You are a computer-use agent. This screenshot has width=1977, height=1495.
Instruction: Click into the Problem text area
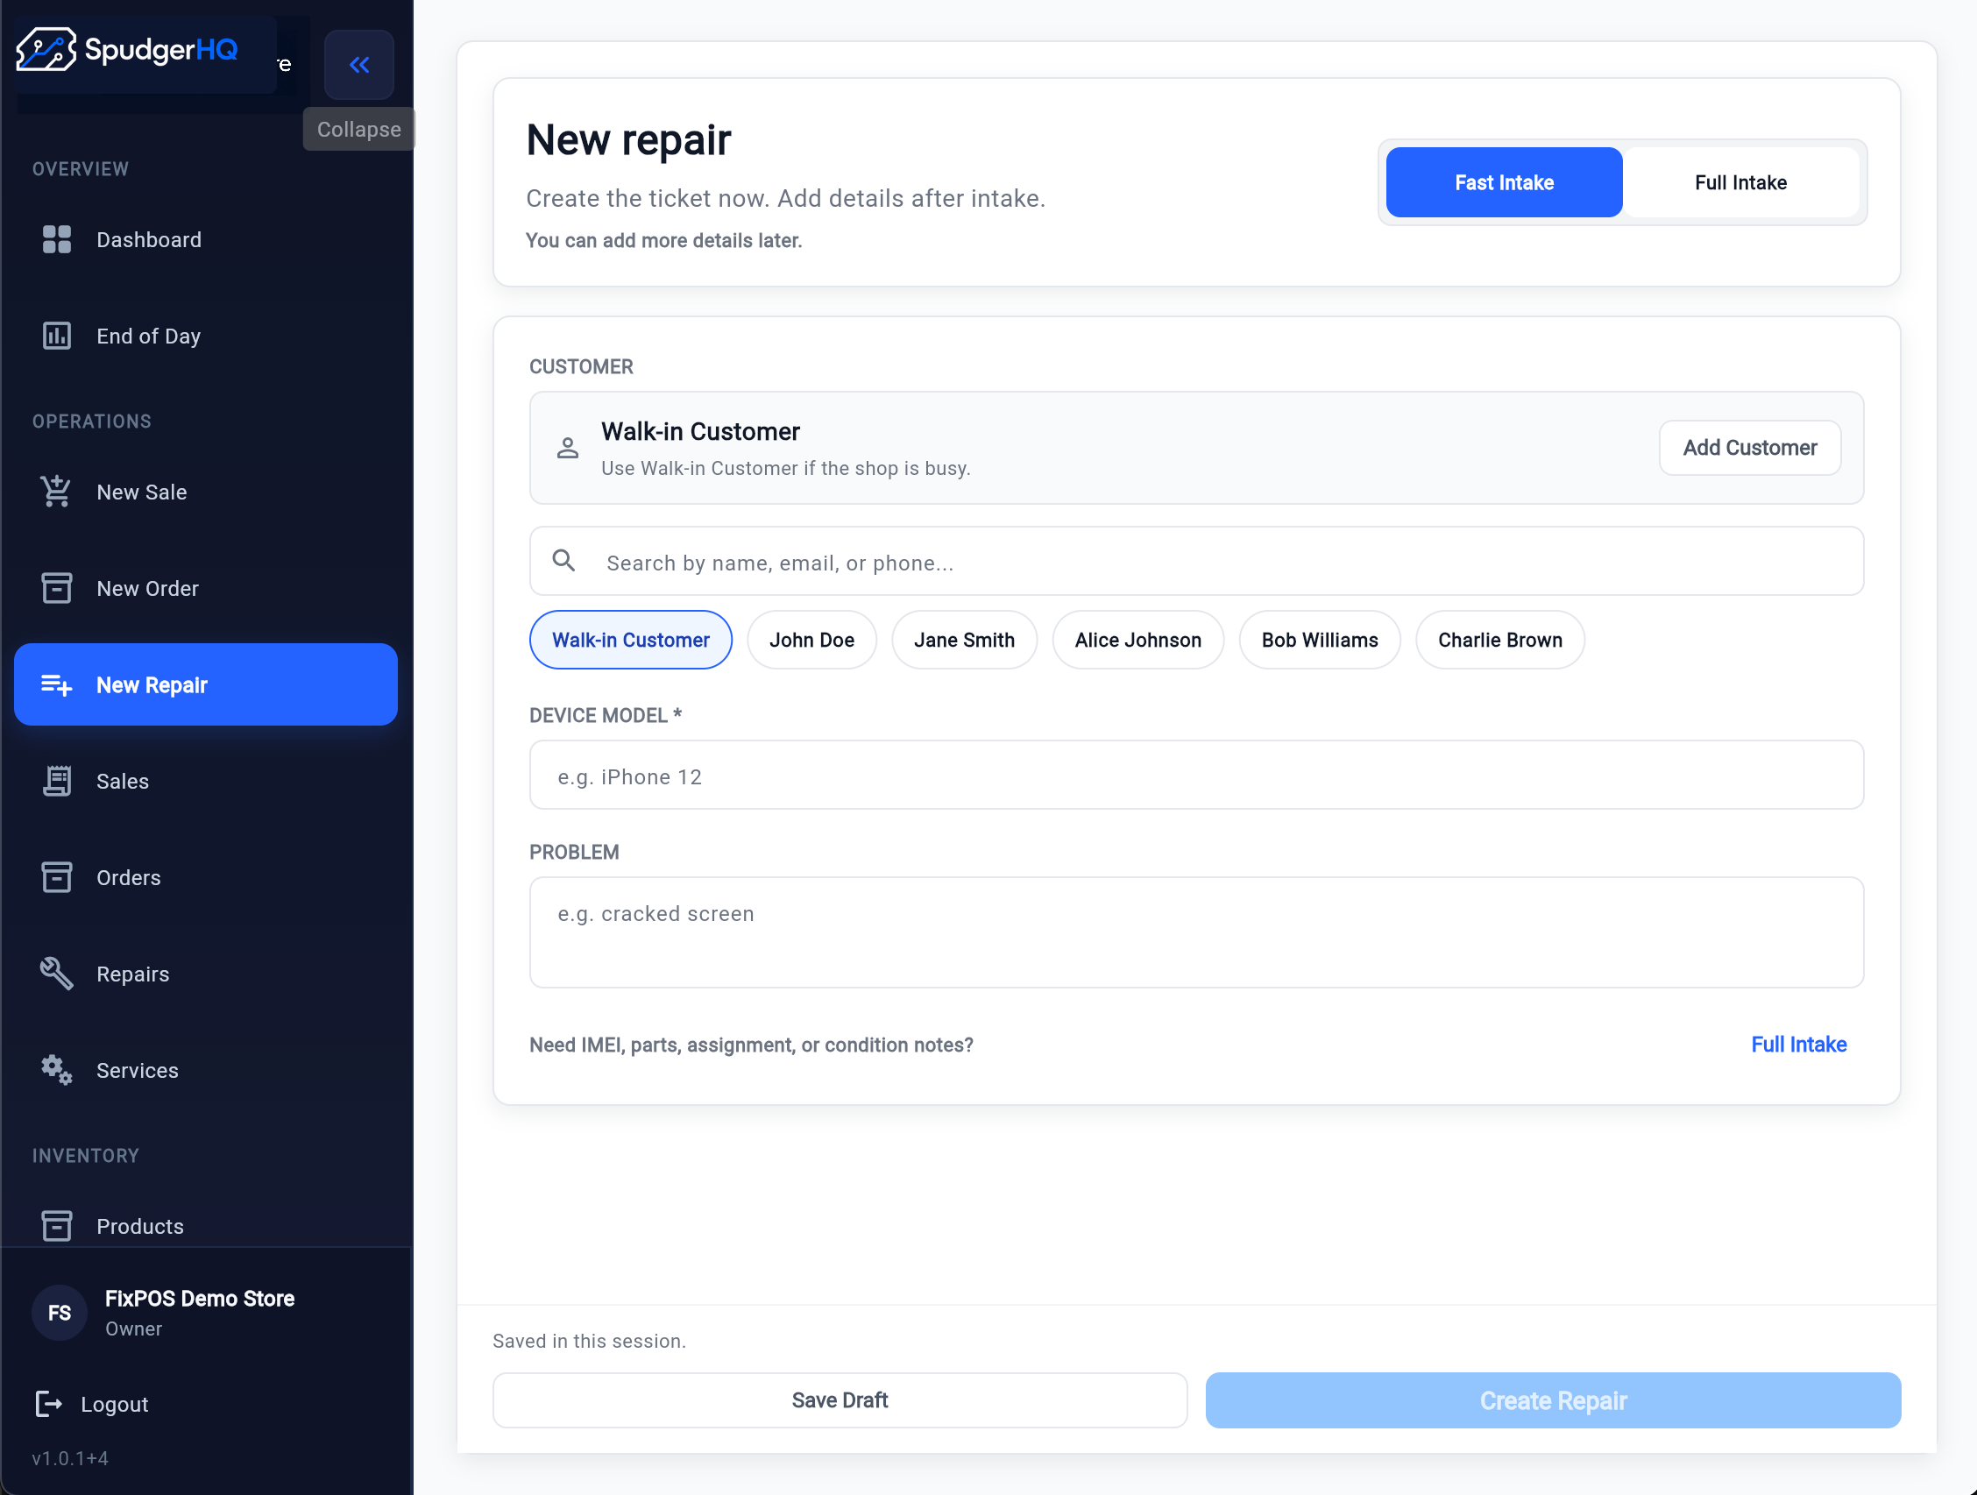click(x=1197, y=932)
